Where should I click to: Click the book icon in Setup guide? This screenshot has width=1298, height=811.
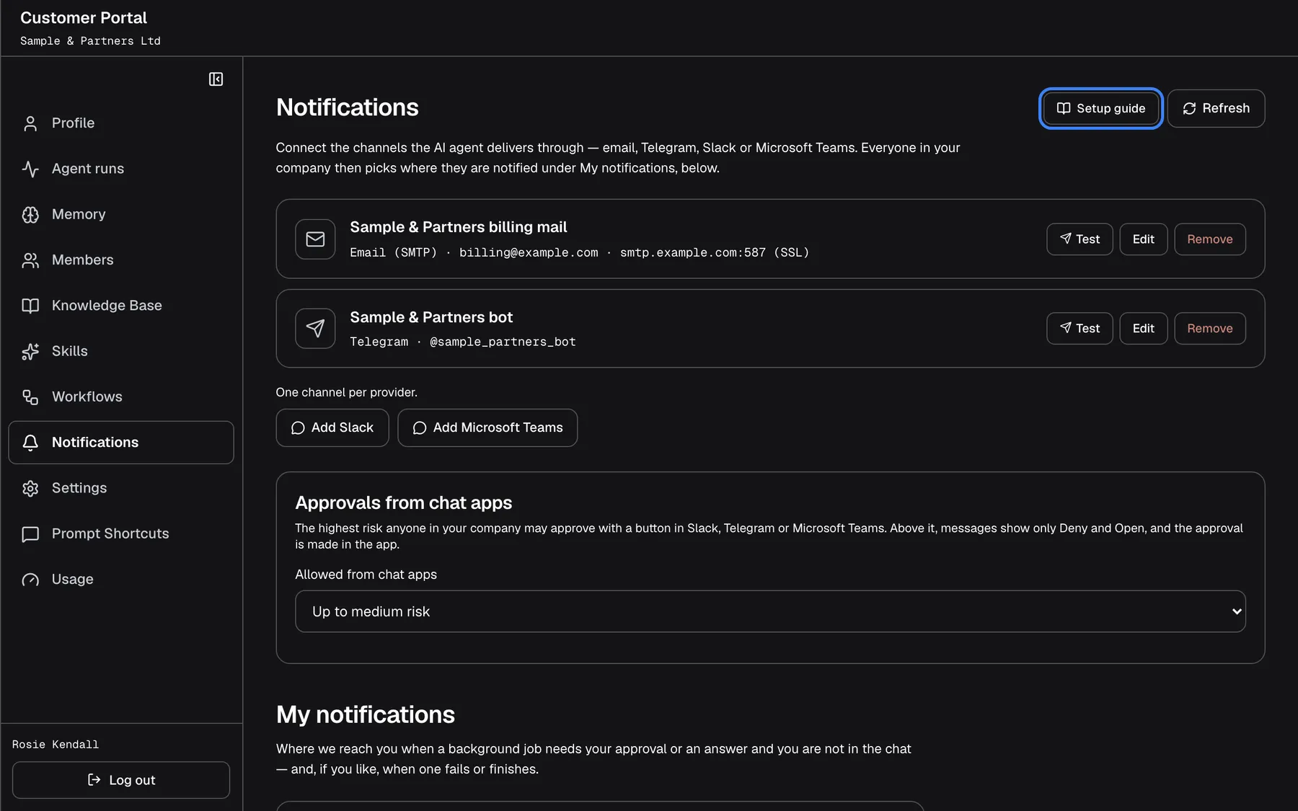click(x=1064, y=108)
